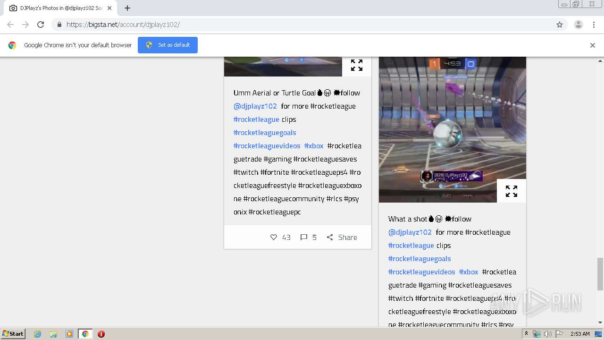The image size is (604, 340).
Task: Open #rocketleague hashtag in Turtle Goal post
Action: tap(256, 119)
